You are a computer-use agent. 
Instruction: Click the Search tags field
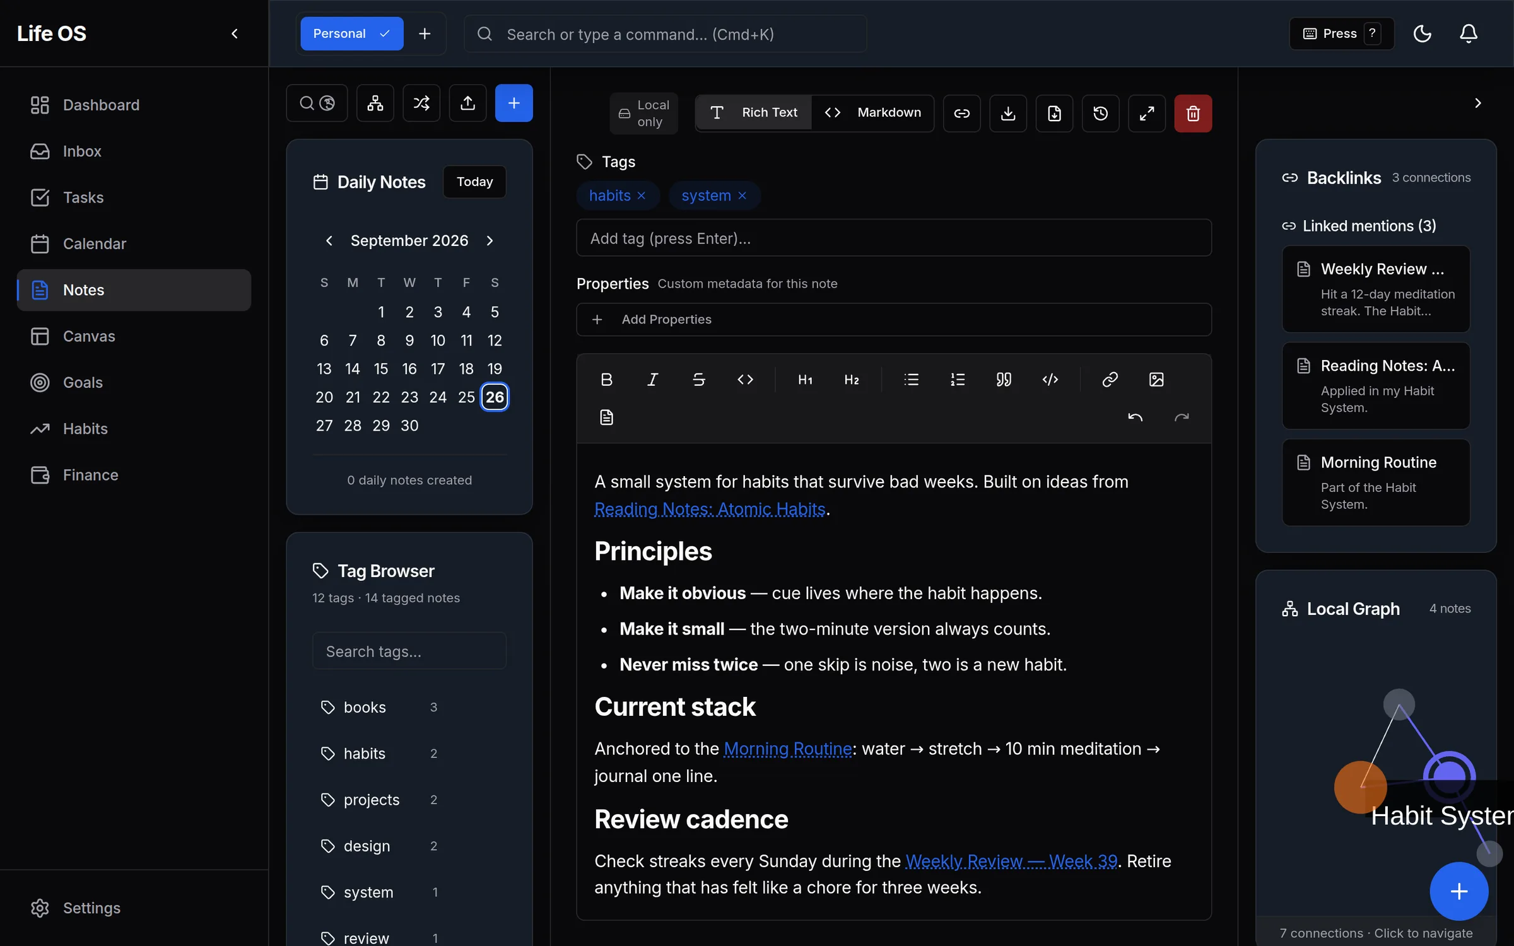coord(409,651)
